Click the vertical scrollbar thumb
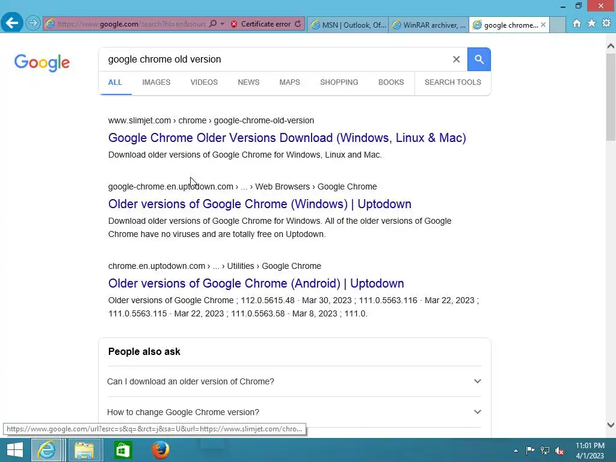The image size is (616, 462). coord(611,97)
